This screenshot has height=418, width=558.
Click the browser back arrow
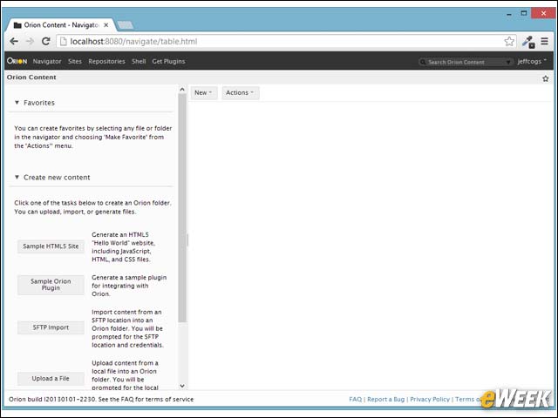(x=14, y=41)
